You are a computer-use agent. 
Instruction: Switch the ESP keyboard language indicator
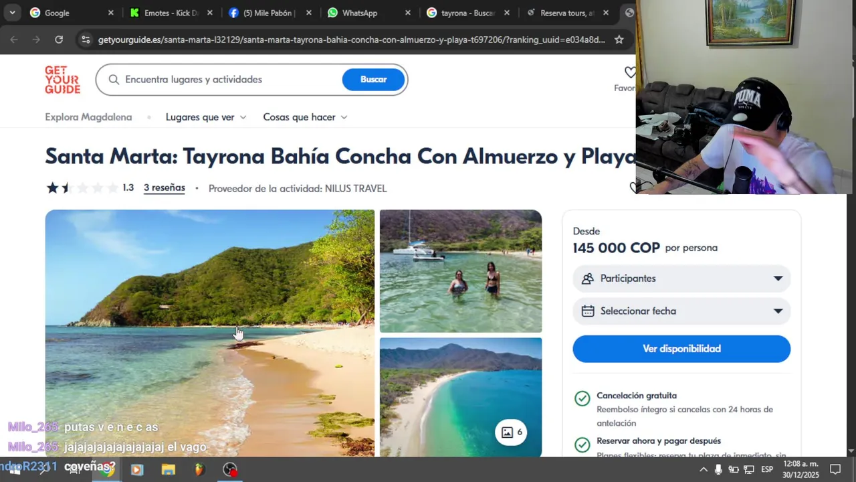[x=767, y=469]
